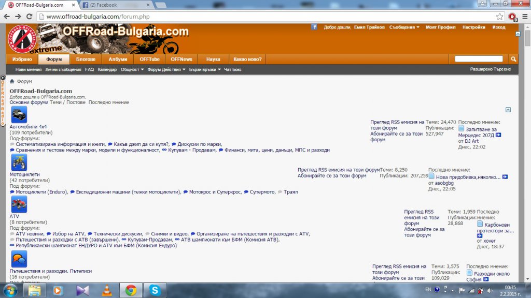Open Visual Studio from the taskbar
531x298 pixels.
82,290
